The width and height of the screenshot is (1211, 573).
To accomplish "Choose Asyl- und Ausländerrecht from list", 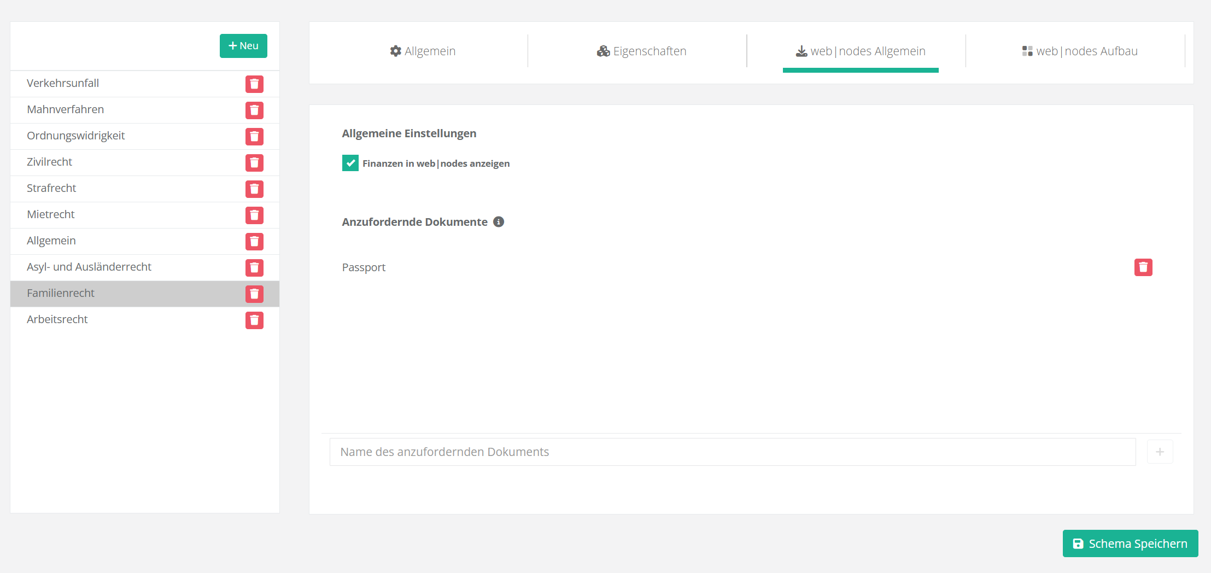I will coord(89,267).
